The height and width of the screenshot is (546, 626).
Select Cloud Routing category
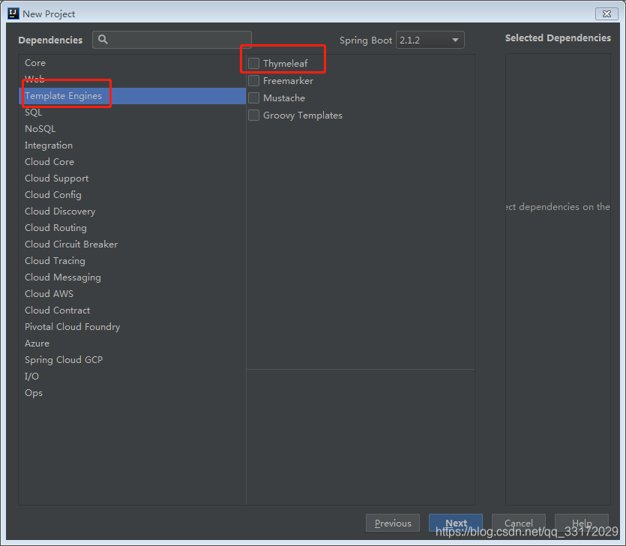(132, 228)
